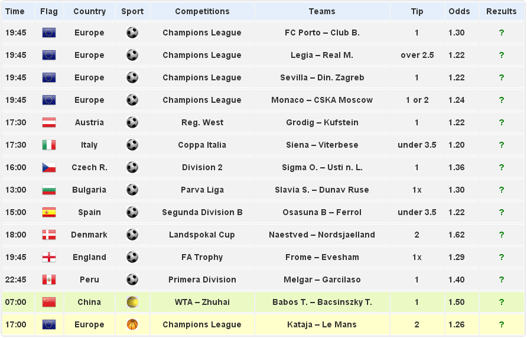Select the Landspokal Cup competition text
527x338 pixels.
pos(202,235)
